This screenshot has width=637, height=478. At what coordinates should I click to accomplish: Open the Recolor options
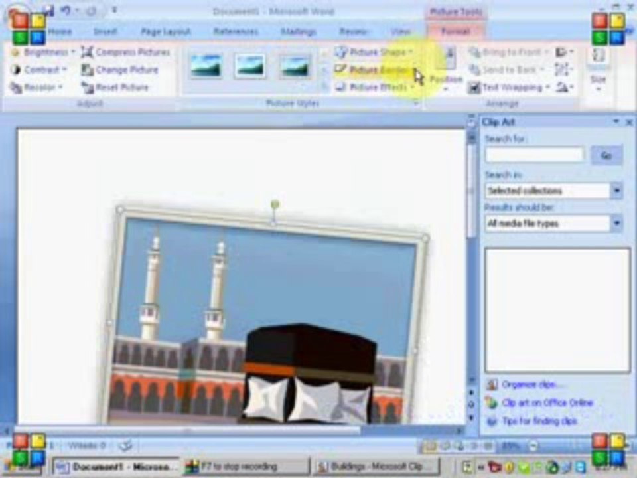(36, 88)
